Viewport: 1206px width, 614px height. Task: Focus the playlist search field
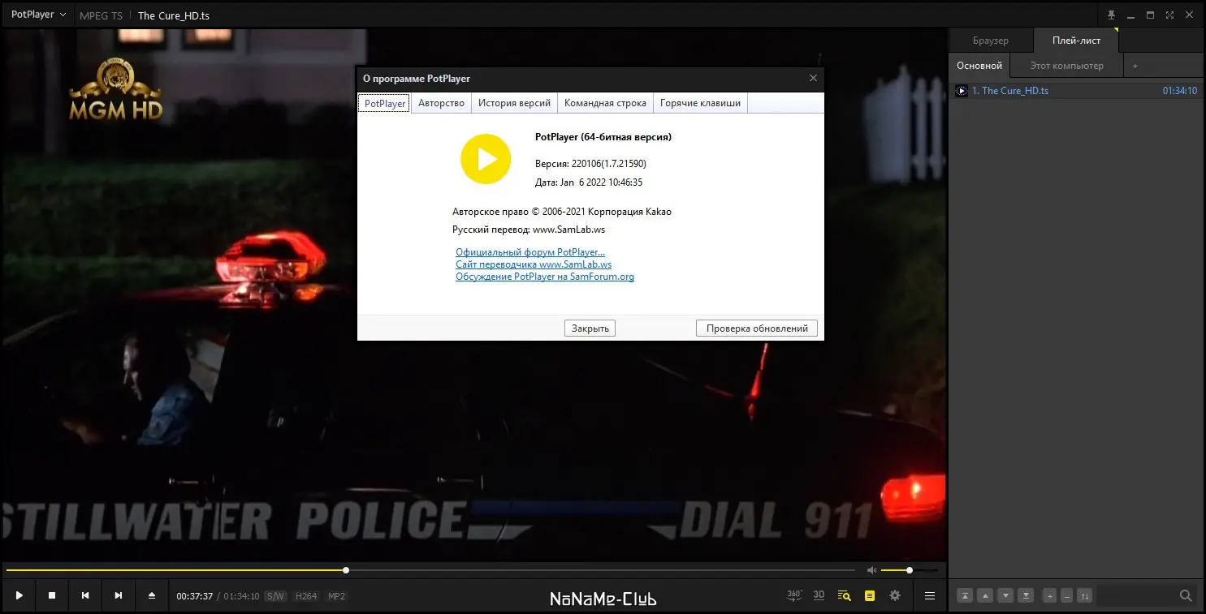(x=1137, y=596)
